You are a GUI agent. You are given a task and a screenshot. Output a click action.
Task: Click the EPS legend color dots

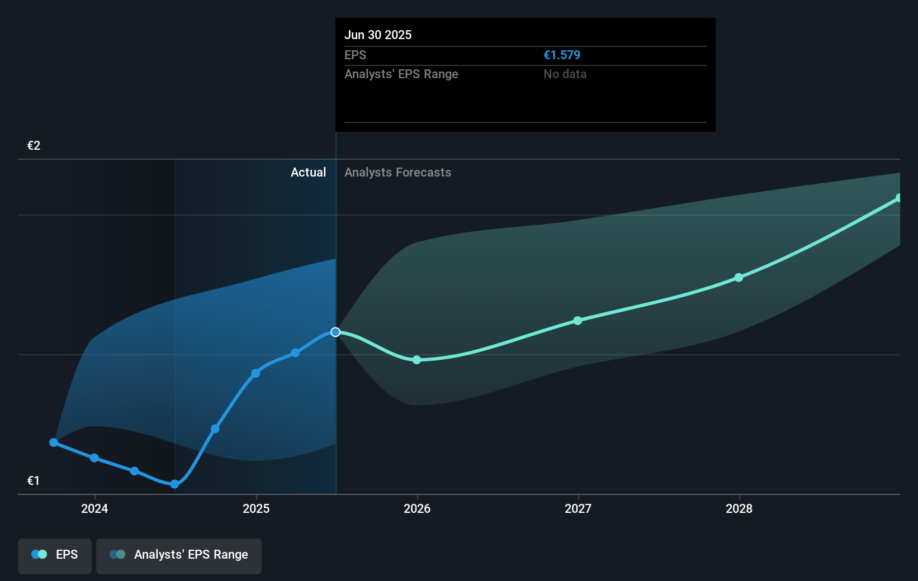(x=39, y=555)
